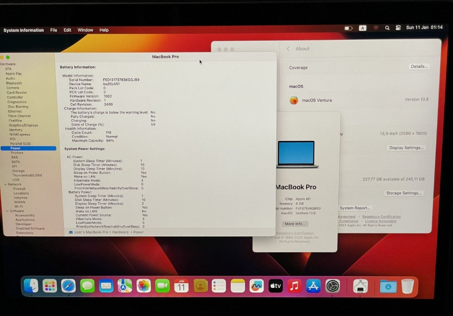Launch Safari from the dock
453x316 pixels.
[68, 286]
